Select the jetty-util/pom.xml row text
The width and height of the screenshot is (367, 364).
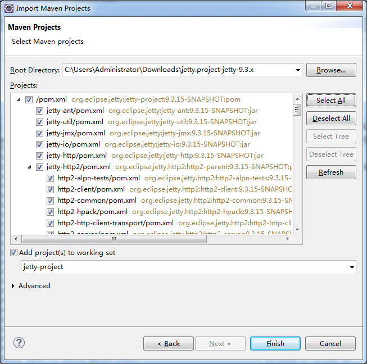[x=75, y=122]
